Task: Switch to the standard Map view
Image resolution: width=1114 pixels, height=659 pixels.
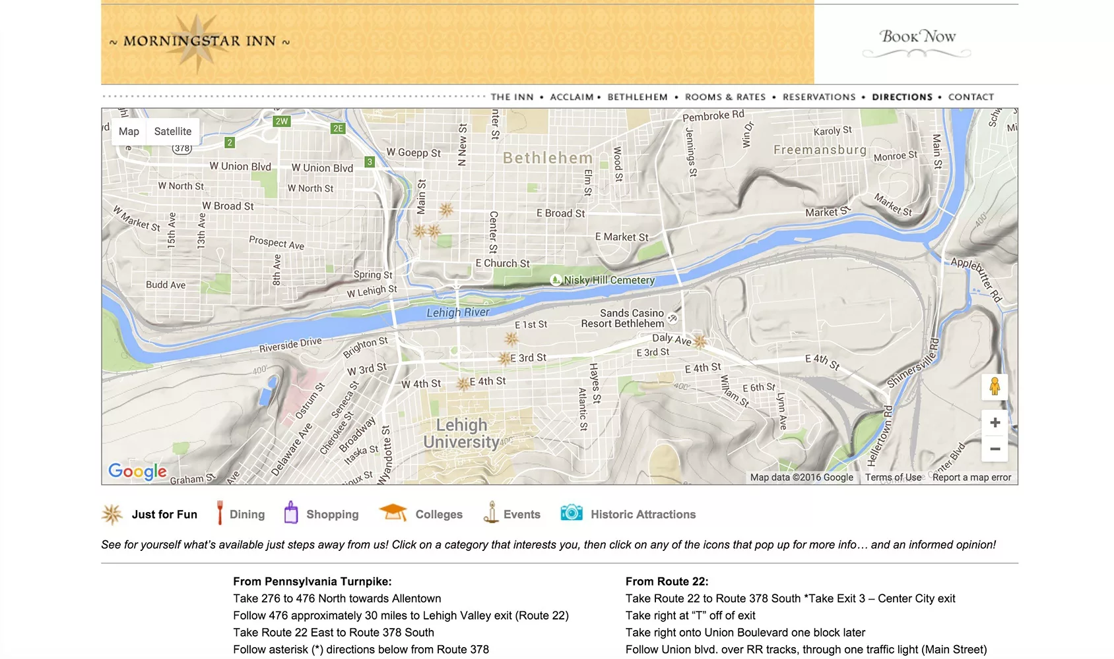Action: [x=129, y=131]
